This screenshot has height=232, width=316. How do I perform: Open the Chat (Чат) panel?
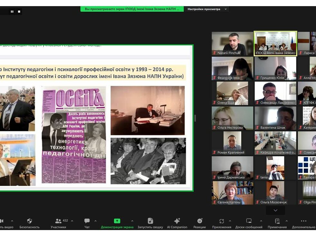(87, 221)
